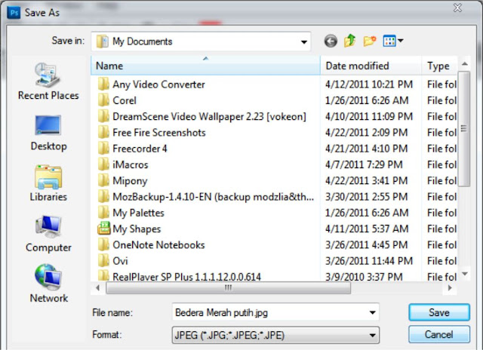The width and height of the screenshot is (483, 350).
Task: Click date 4/7/2011 7:29 PM
Action: tap(364, 164)
